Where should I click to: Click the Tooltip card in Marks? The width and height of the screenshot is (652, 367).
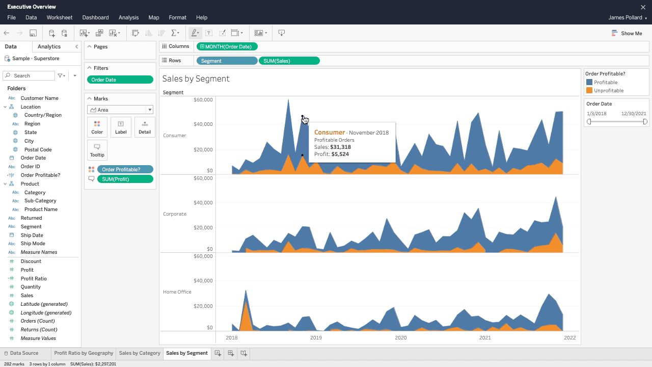(x=97, y=150)
